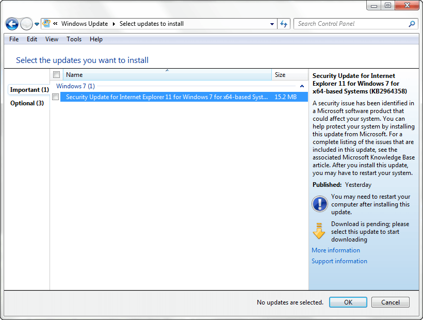The height and width of the screenshot is (320, 423).
Task: Sort updates by the Size column
Action: point(288,75)
